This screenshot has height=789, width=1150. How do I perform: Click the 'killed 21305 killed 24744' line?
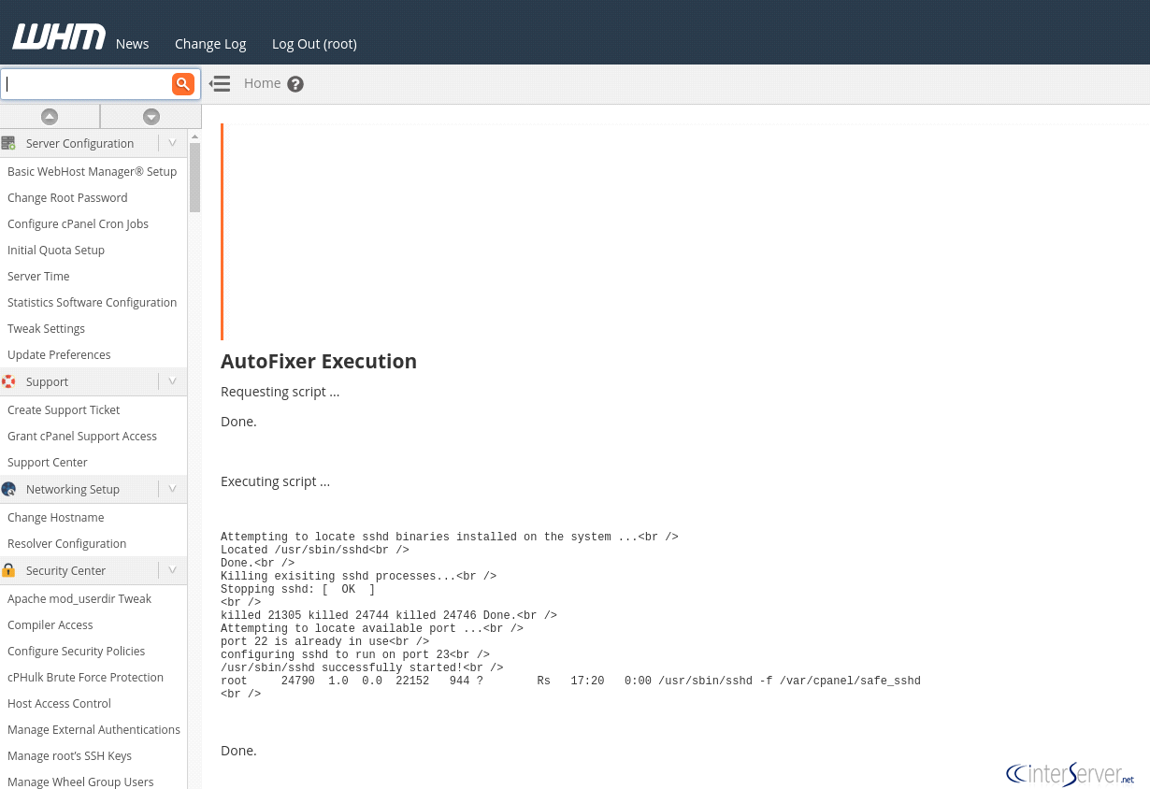(389, 615)
